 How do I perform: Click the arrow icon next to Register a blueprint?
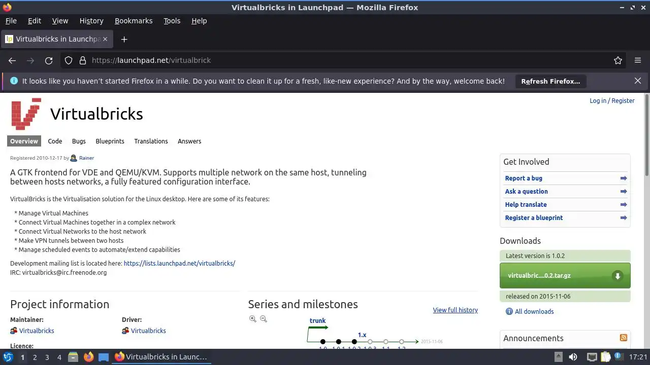pos(624,218)
